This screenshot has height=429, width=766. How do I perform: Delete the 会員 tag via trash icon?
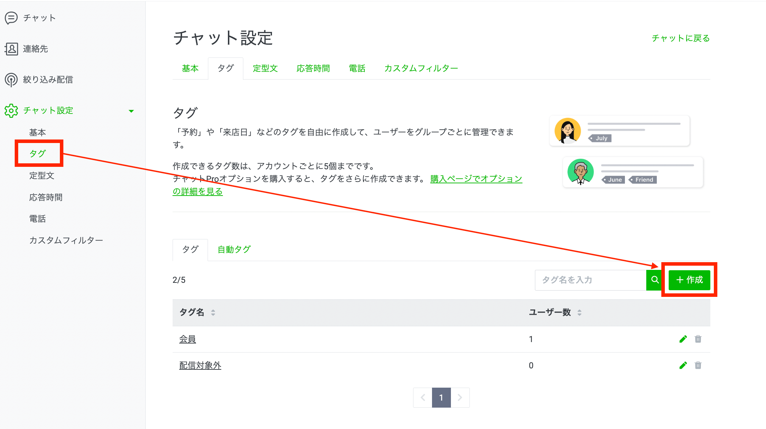(x=698, y=339)
